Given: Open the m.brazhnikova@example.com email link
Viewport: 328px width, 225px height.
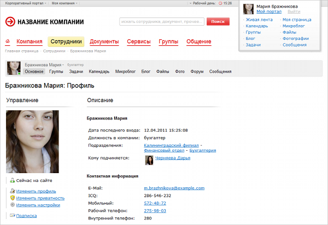Looking at the screenshot, I should pyautogui.click(x=174, y=188).
